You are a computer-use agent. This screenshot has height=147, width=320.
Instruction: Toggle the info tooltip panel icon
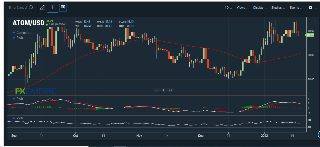[63, 7]
